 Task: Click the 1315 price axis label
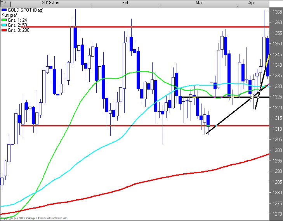pos(277,118)
